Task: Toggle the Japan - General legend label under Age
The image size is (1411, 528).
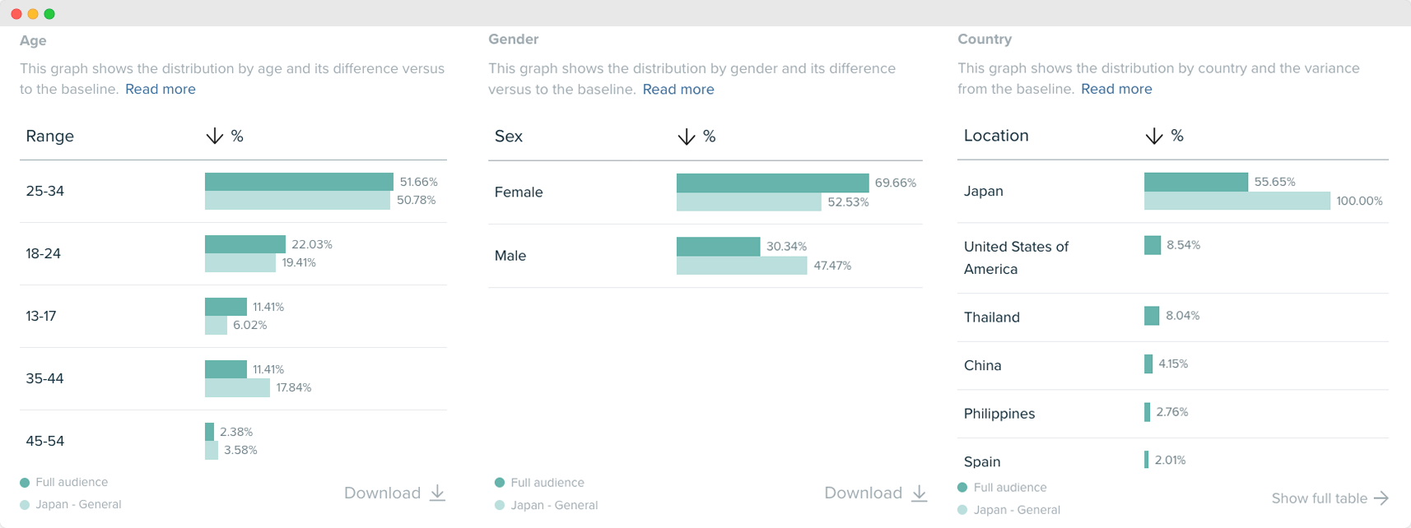Action: click(78, 505)
